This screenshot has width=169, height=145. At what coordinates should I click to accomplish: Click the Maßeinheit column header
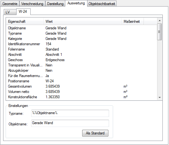pyautogui.click(x=132, y=22)
